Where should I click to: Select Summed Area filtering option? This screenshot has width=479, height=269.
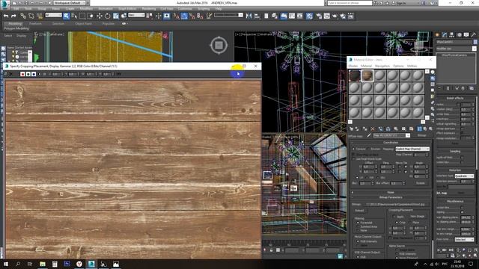pos(358,226)
